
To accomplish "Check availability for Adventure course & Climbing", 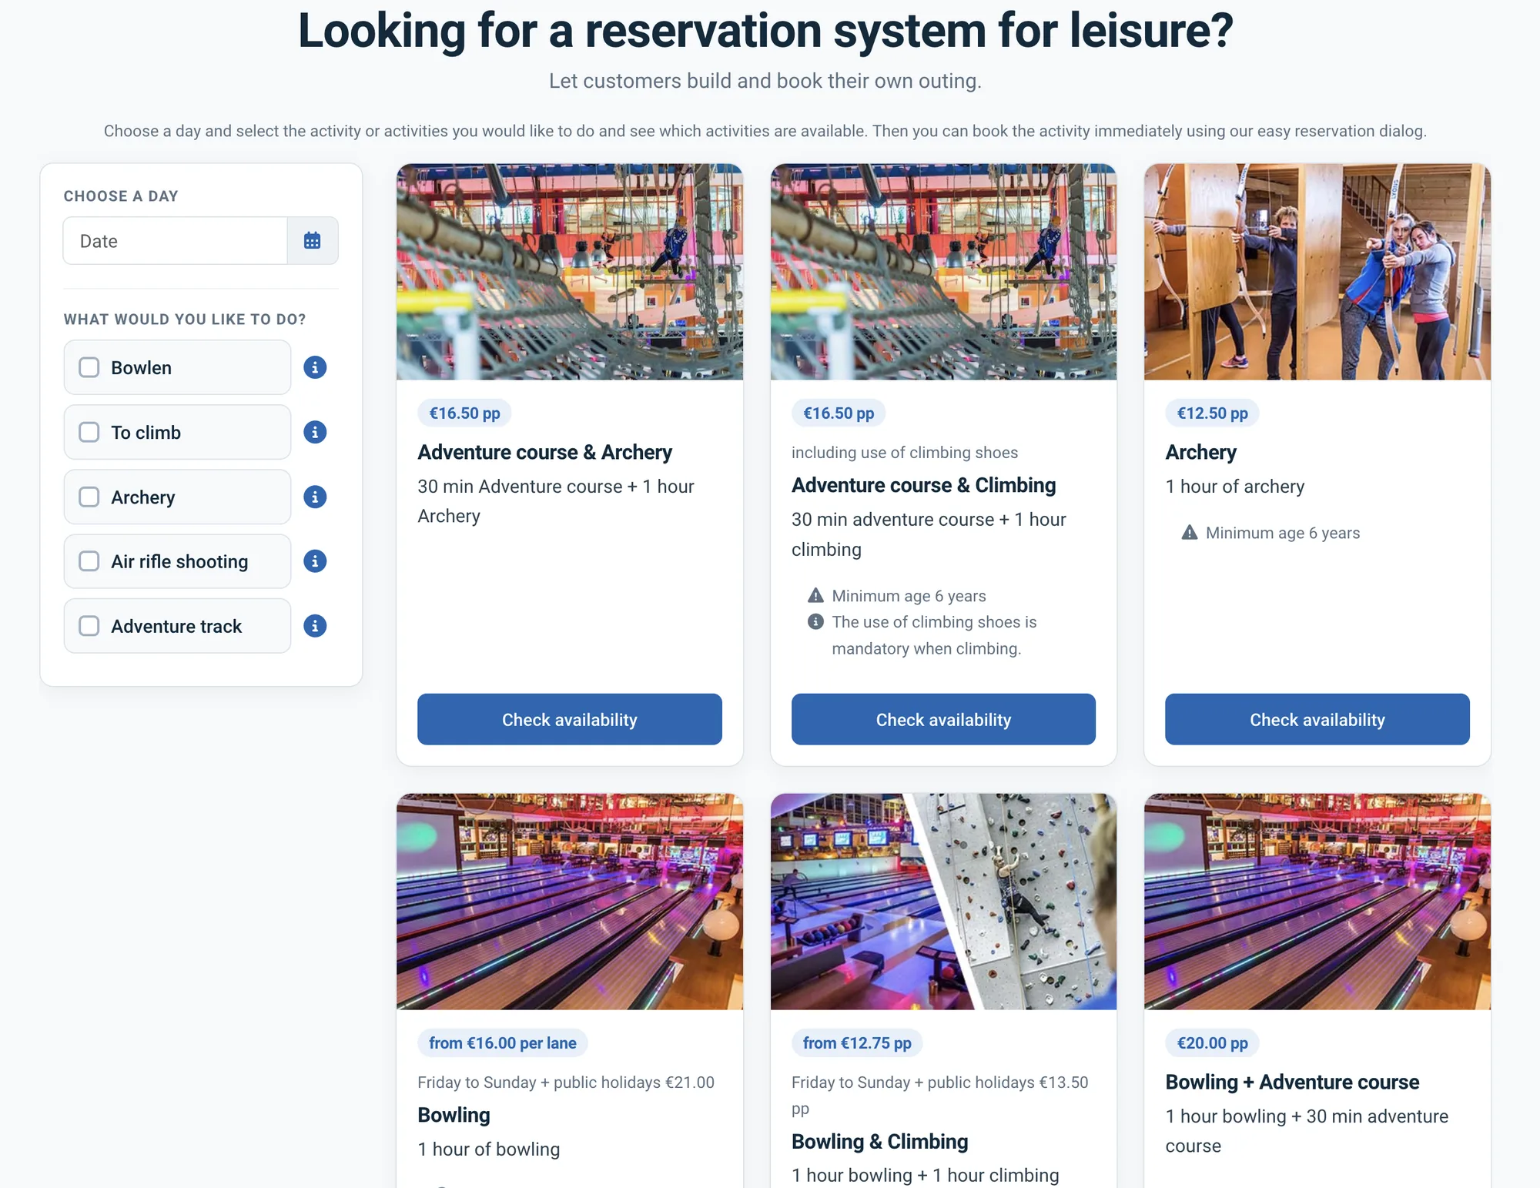I will coord(943,719).
